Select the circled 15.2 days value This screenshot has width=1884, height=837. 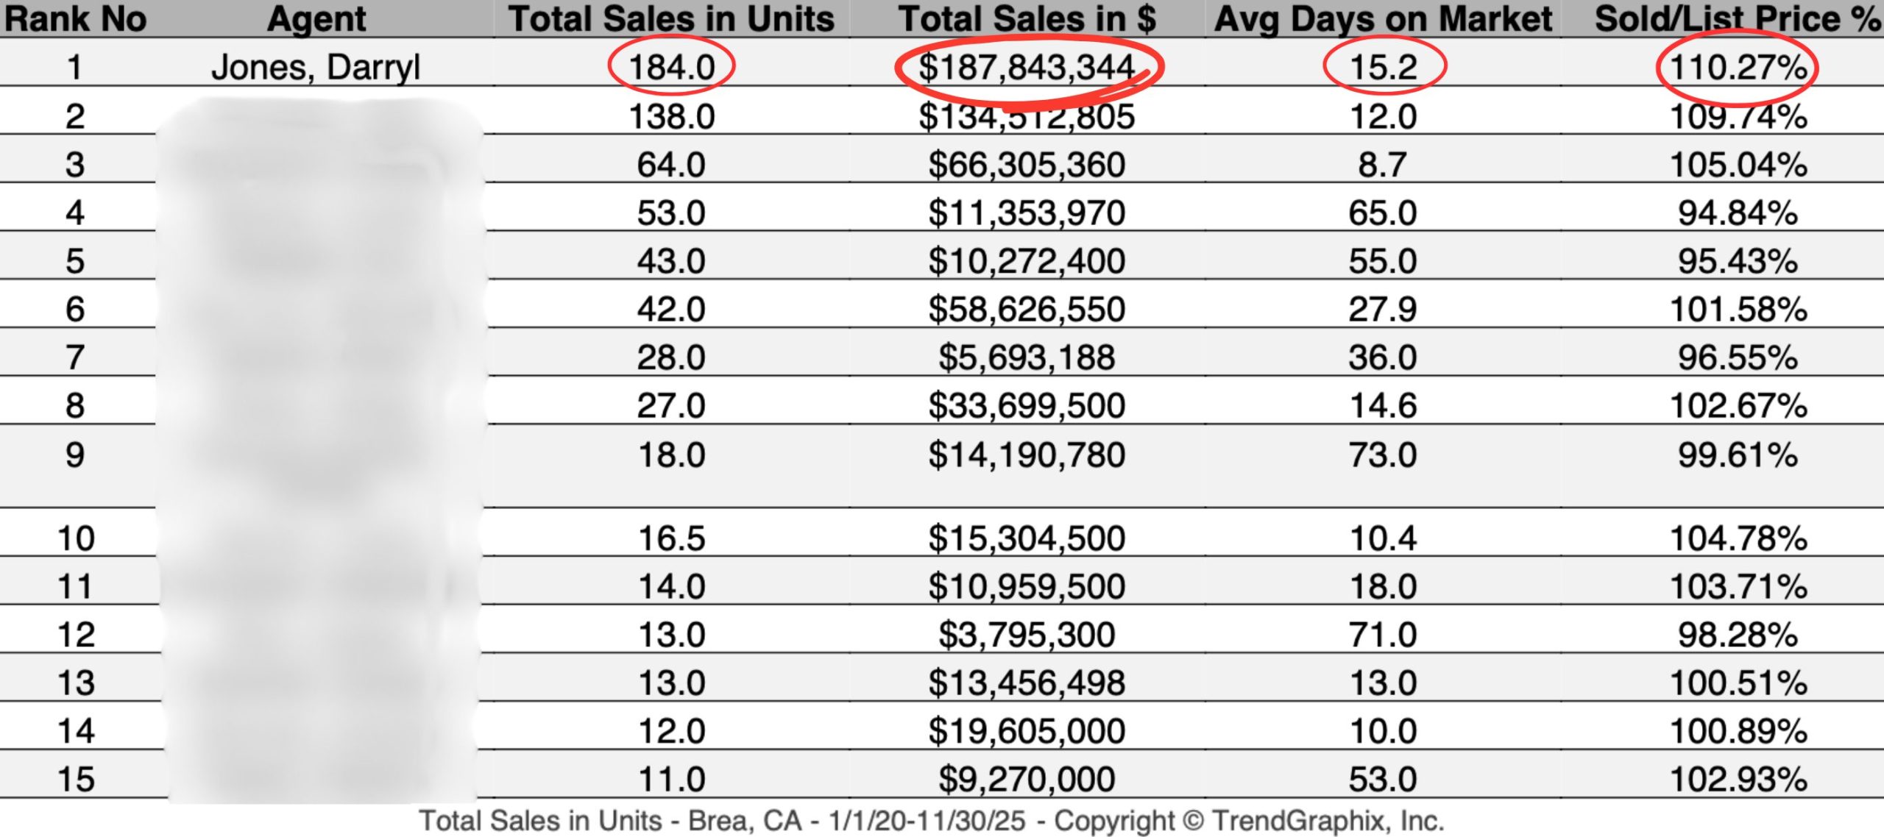[x=1383, y=68]
